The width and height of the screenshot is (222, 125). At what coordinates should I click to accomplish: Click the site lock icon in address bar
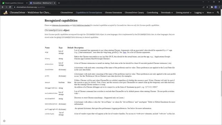point(15,7)
